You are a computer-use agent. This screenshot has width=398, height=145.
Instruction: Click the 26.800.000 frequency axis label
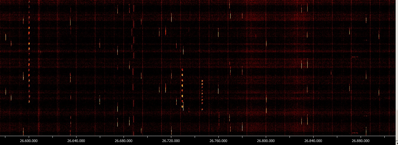point(266,141)
